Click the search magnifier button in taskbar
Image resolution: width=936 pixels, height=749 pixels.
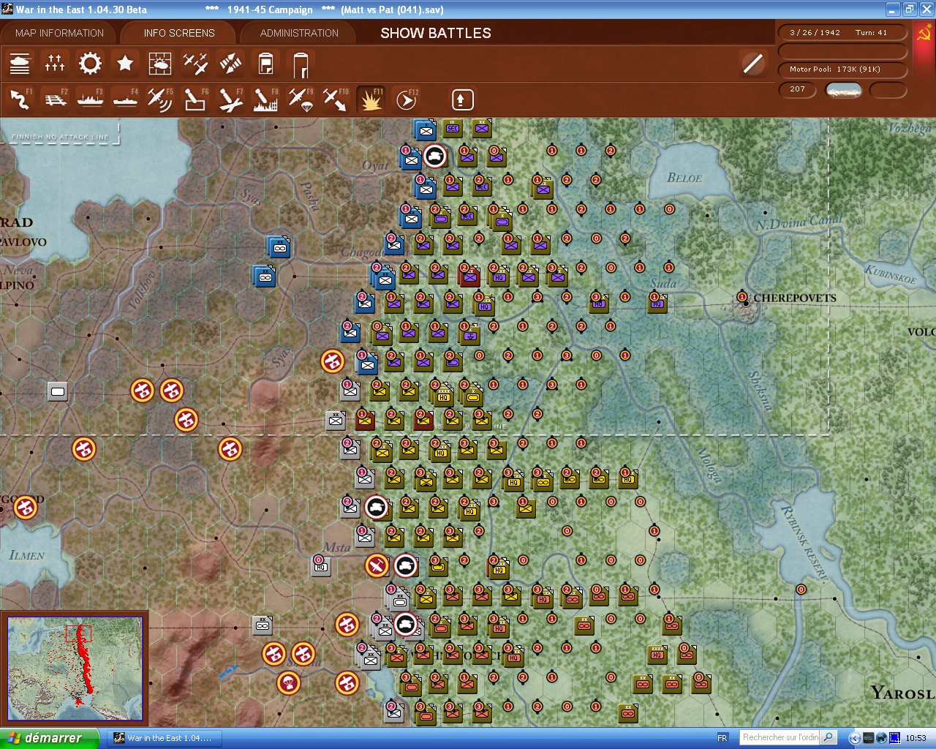coord(828,737)
